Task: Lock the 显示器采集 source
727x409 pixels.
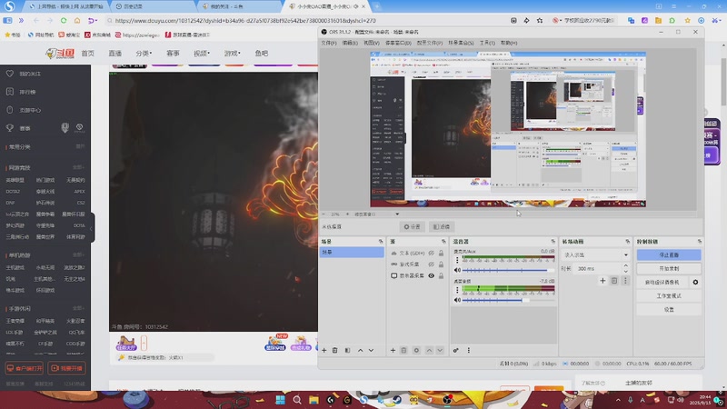Action: (x=442, y=275)
